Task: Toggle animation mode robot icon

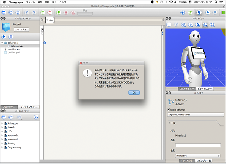Action: point(190,12)
